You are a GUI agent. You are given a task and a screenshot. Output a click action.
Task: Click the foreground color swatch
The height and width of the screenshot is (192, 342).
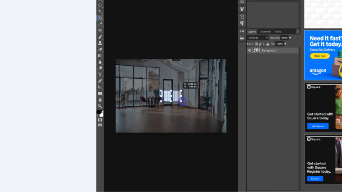[x=99, y=112]
